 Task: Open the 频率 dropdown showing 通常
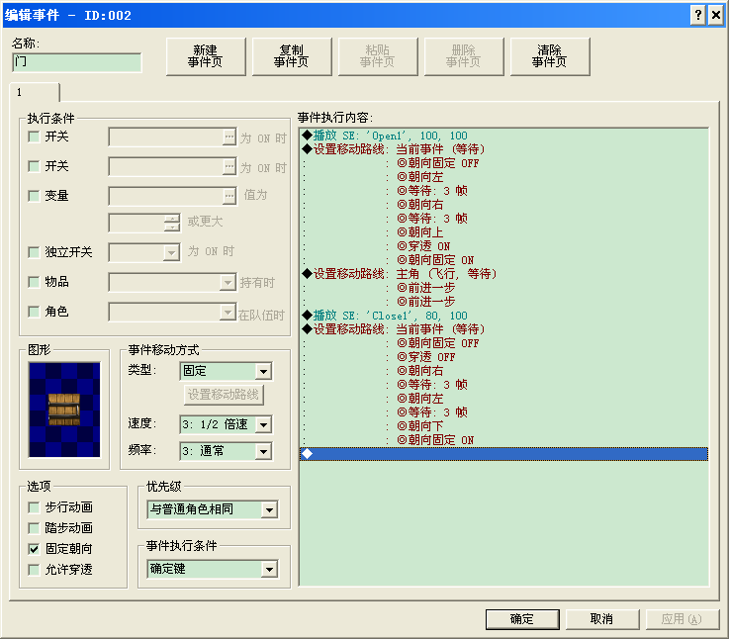(x=226, y=451)
